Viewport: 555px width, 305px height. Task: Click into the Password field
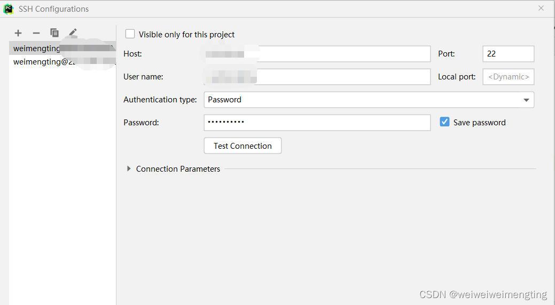[317, 123]
